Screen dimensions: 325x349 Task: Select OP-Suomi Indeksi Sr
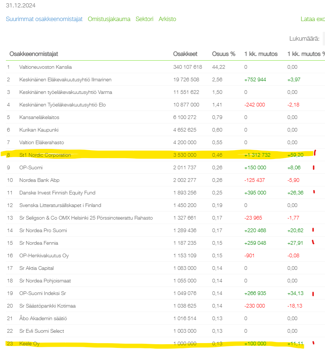click(43, 293)
